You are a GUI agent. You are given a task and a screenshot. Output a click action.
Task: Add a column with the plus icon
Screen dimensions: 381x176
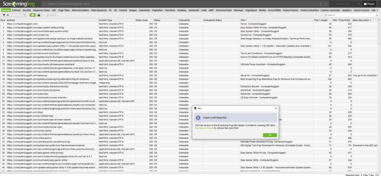click(378, 20)
